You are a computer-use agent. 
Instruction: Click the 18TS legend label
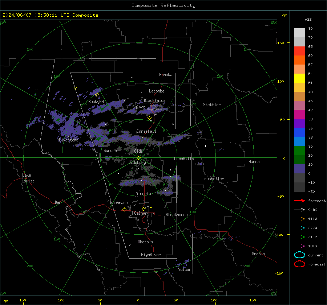click(312, 246)
